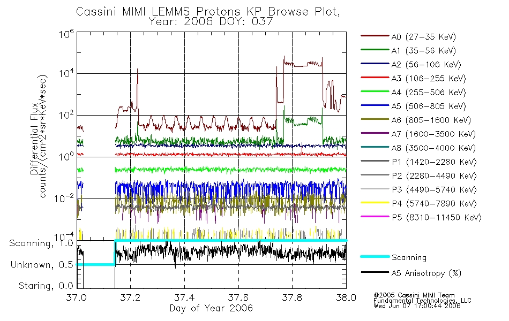Click the 'Unknown, 0.5' axis label
The image size is (509, 321).
(x=42, y=265)
